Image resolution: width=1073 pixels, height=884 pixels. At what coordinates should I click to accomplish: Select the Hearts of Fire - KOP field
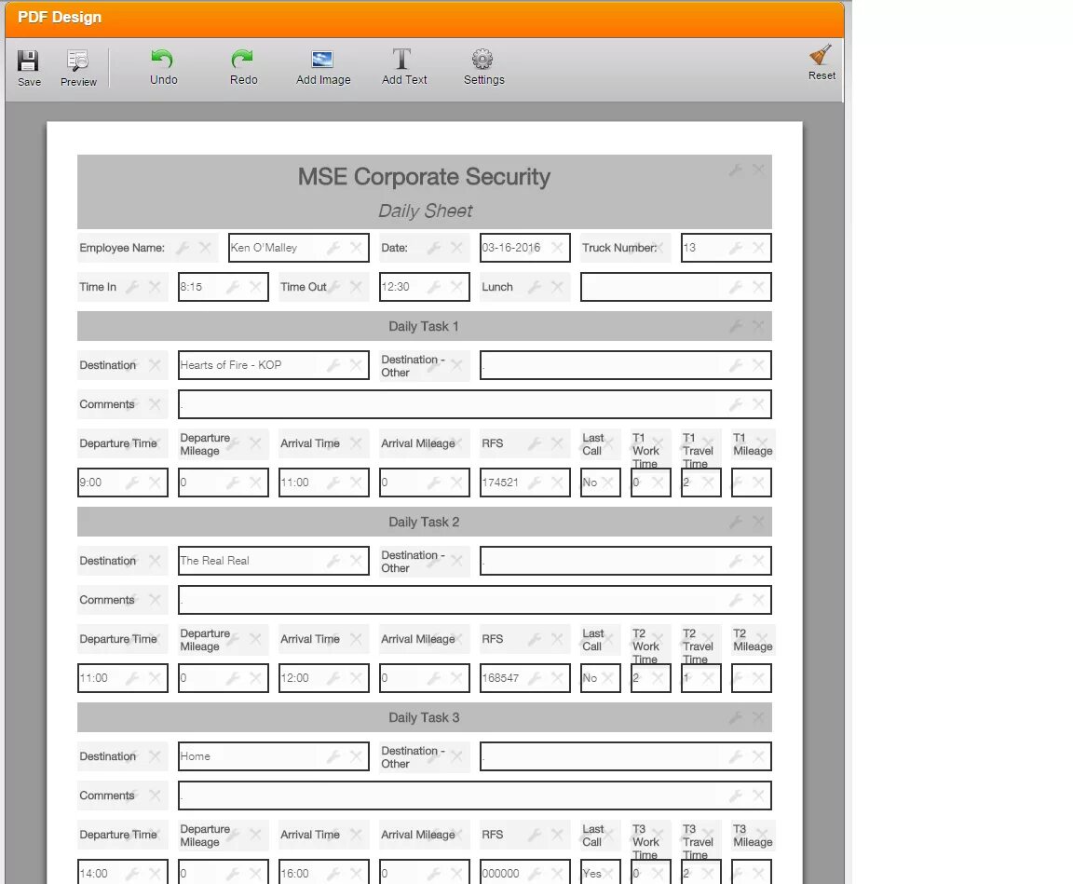point(274,364)
